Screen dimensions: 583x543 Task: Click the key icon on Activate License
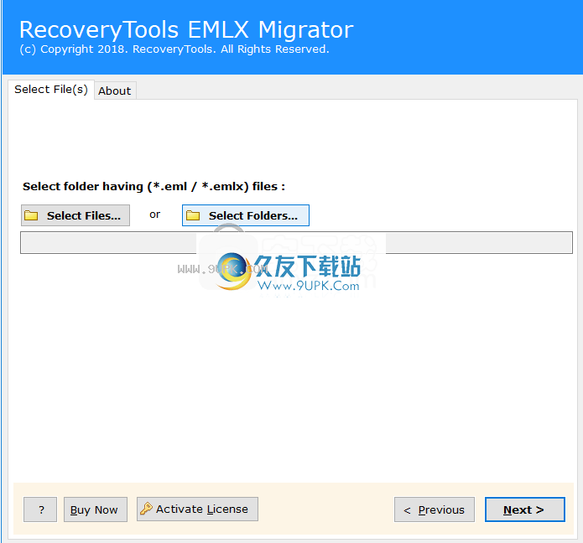click(146, 509)
